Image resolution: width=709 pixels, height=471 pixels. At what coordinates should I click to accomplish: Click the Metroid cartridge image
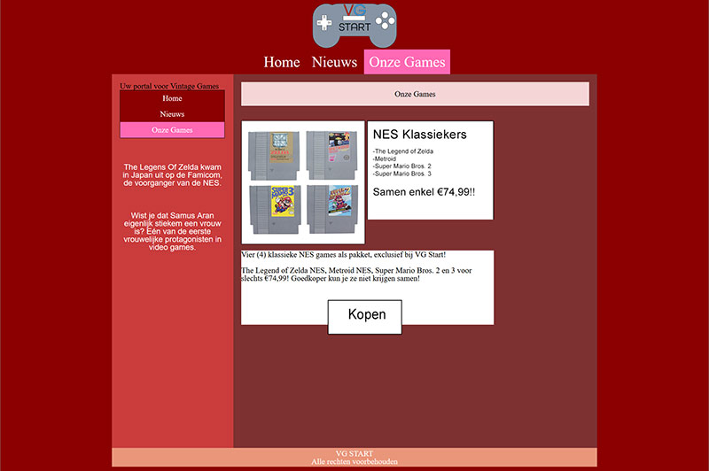coord(331,155)
